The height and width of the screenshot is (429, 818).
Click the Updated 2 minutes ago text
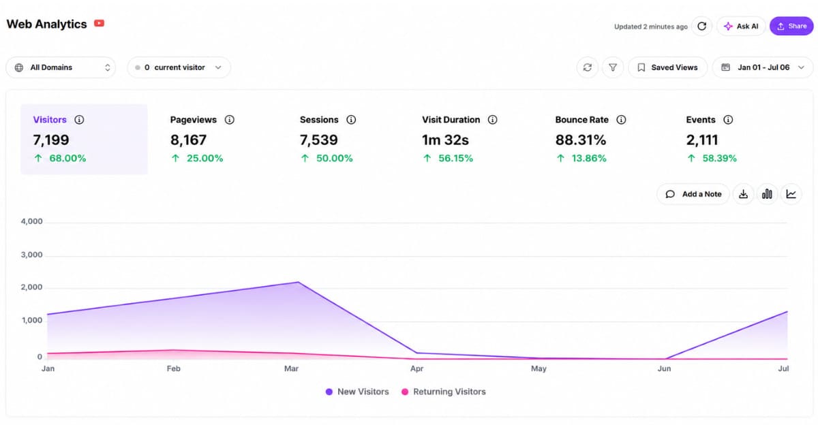click(650, 27)
